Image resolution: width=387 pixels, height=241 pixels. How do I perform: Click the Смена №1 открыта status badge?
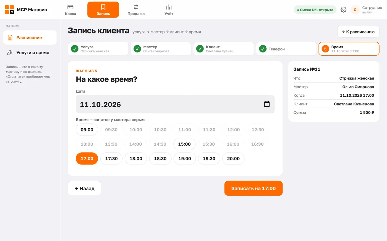(x=315, y=10)
